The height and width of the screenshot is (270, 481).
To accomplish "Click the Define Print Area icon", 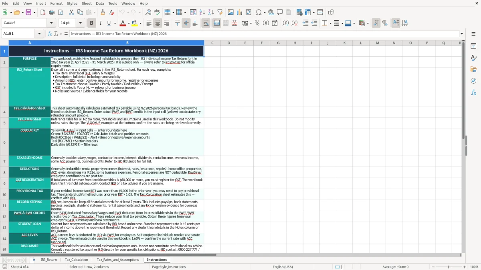I will (299, 12).
